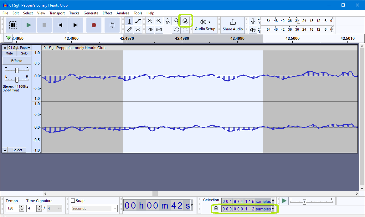The width and height of the screenshot is (365, 217).
Task: Undo the last action
Action: [177, 30]
